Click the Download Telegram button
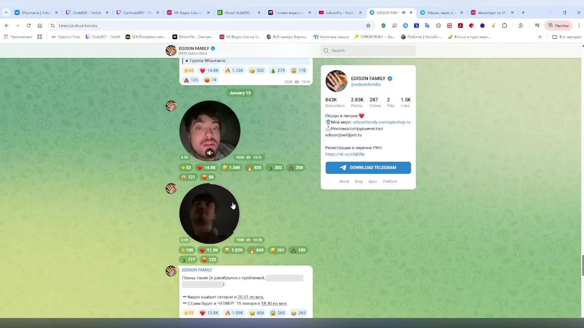 click(x=368, y=168)
